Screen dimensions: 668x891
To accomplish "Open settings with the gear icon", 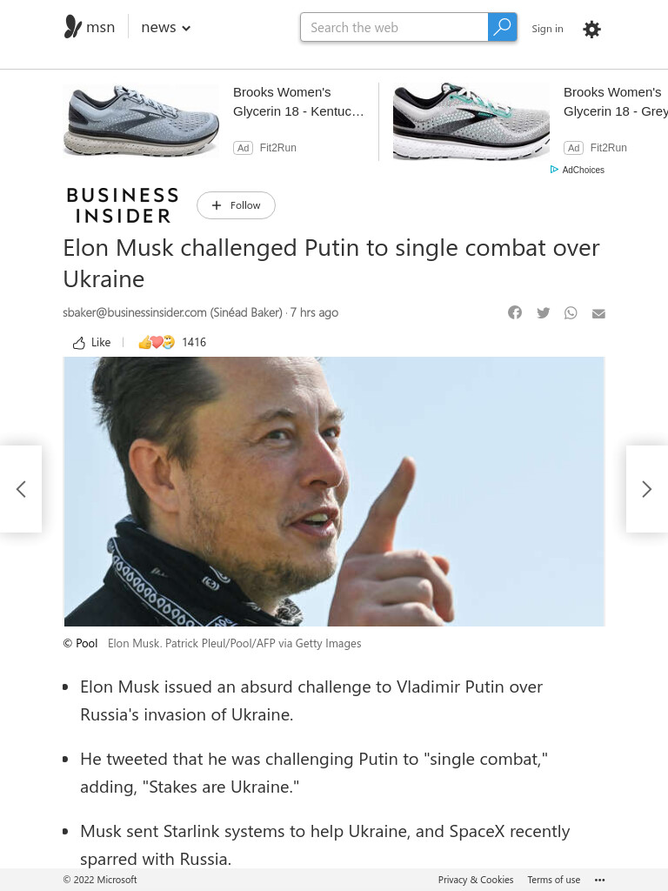I will point(591,29).
